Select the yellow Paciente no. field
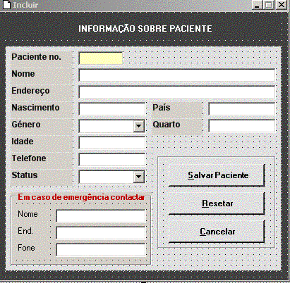Screen dimensions: 290x283 101,58
